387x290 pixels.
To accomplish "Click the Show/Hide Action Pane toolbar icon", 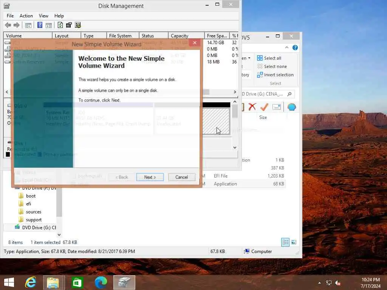I will (49, 25).
